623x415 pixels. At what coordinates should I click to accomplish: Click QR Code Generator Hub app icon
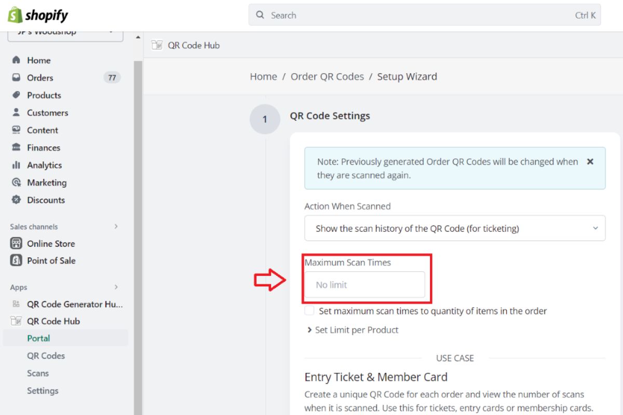click(x=16, y=304)
